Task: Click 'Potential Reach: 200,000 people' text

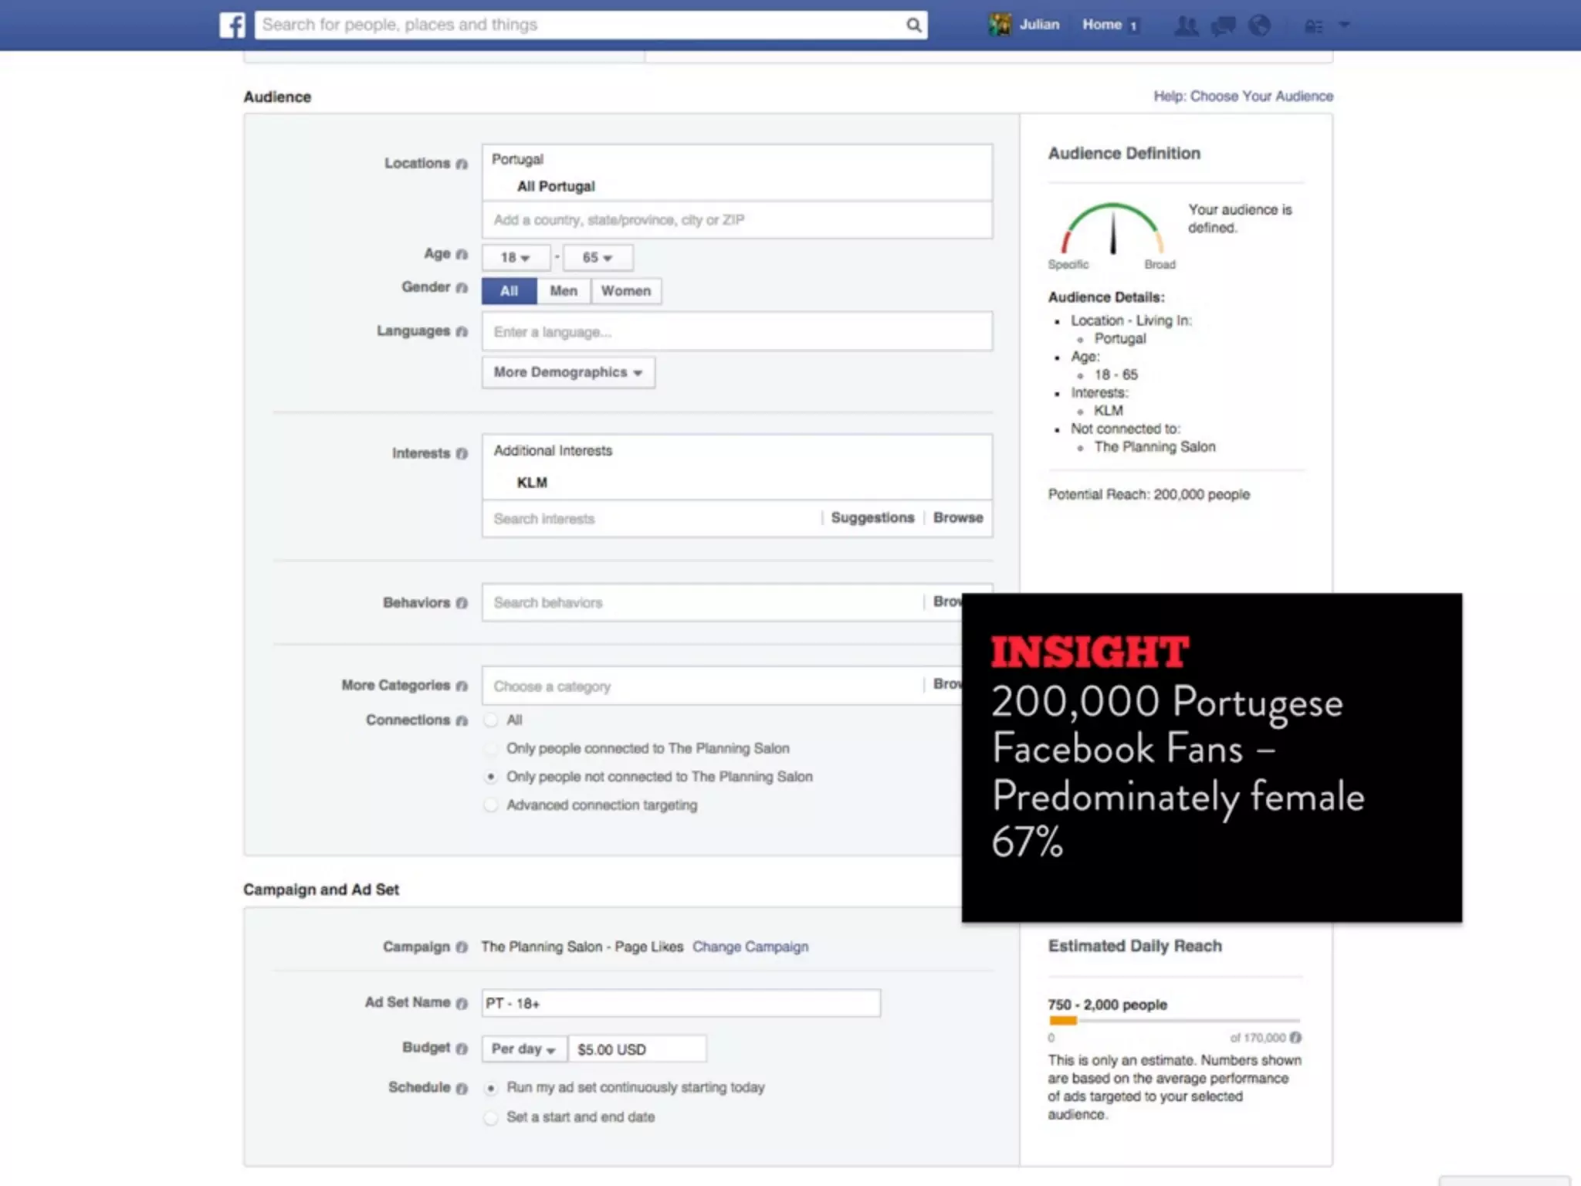Action: point(1149,494)
